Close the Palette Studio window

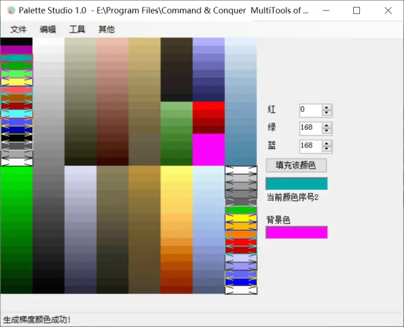coord(388,10)
